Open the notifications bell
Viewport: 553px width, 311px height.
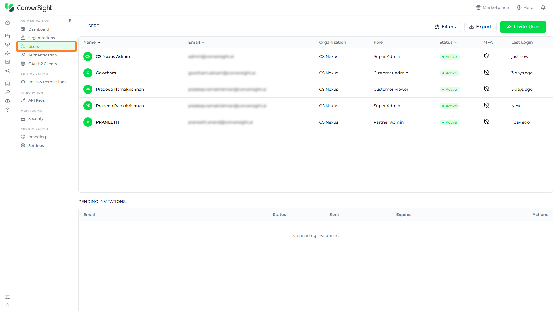[x=543, y=7]
